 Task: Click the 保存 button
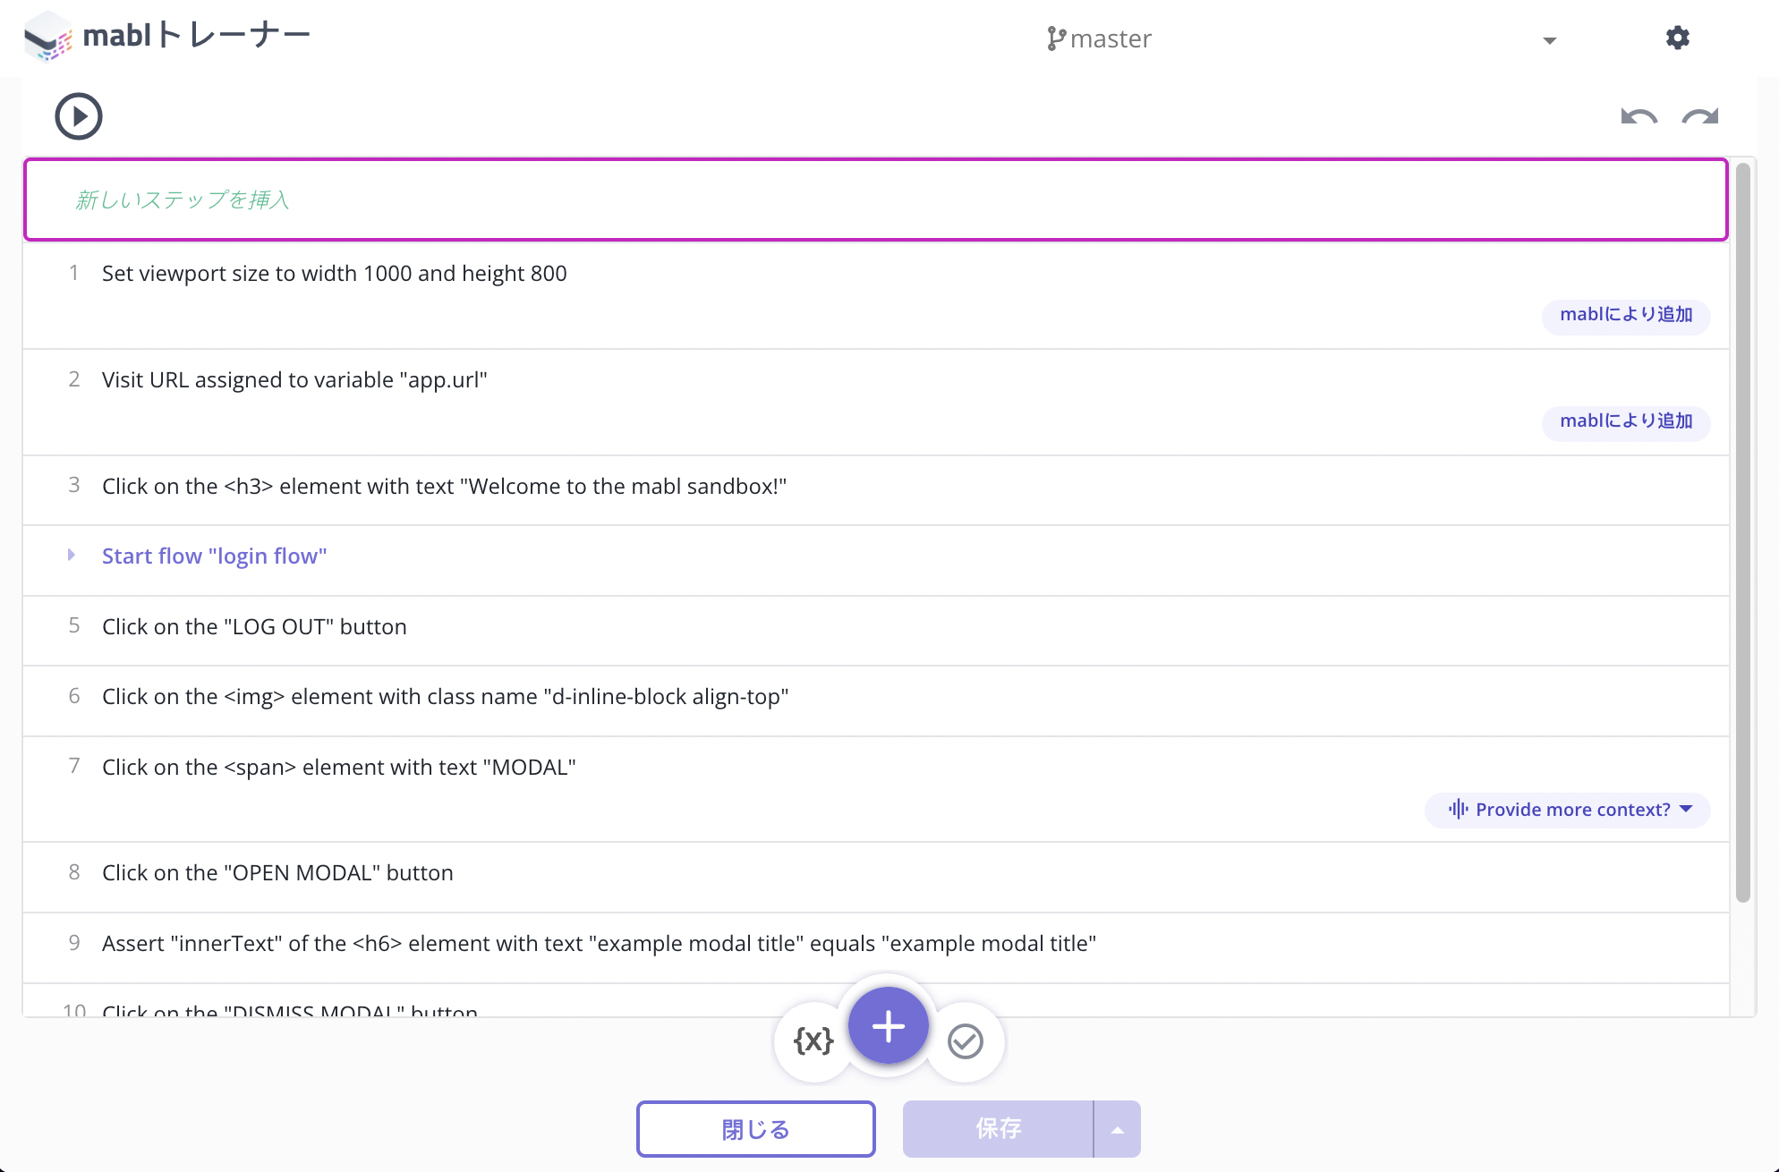click(x=998, y=1129)
